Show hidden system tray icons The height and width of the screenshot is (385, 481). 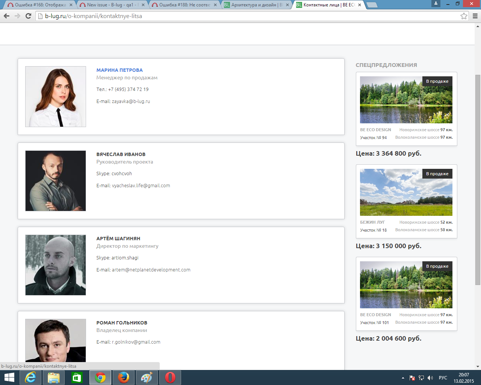click(x=403, y=378)
